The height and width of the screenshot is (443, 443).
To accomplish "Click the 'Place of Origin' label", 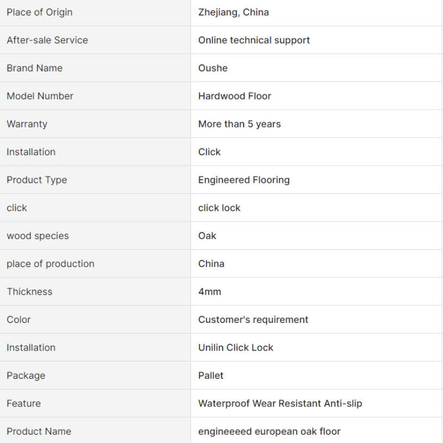I will (39, 12).
